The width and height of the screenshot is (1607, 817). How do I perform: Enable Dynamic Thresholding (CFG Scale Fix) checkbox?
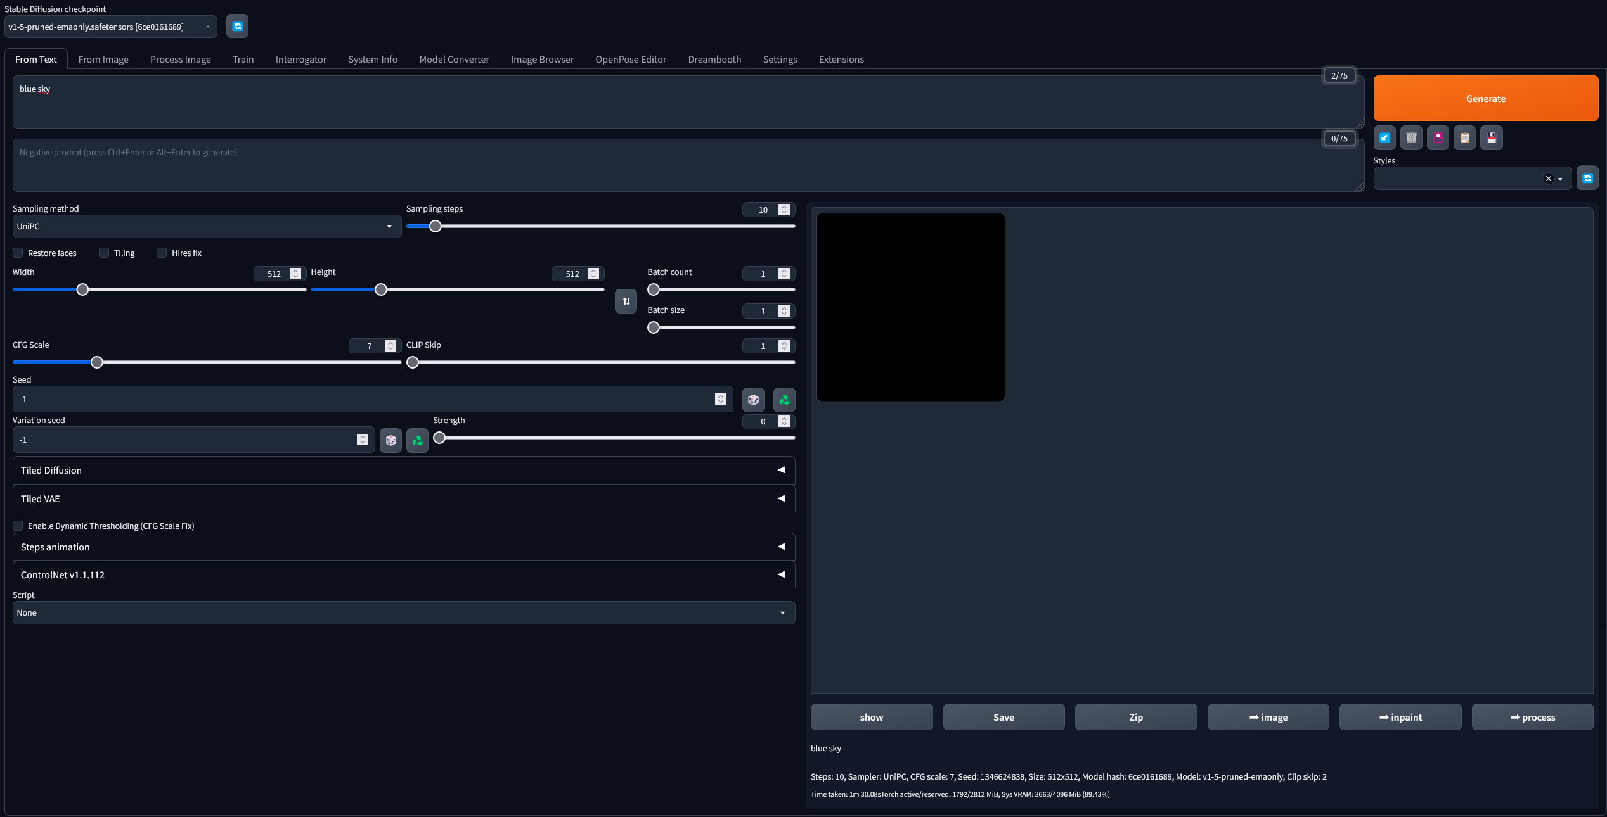click(x=18, y=526)
